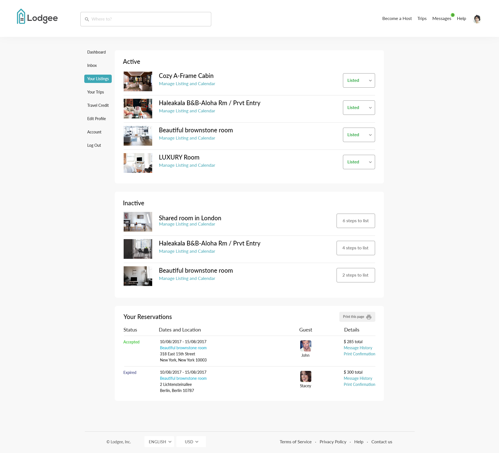Open active Haleakala B&B listing thumbnail
Viewport: 499px width, 453px height.
point(138,109)
